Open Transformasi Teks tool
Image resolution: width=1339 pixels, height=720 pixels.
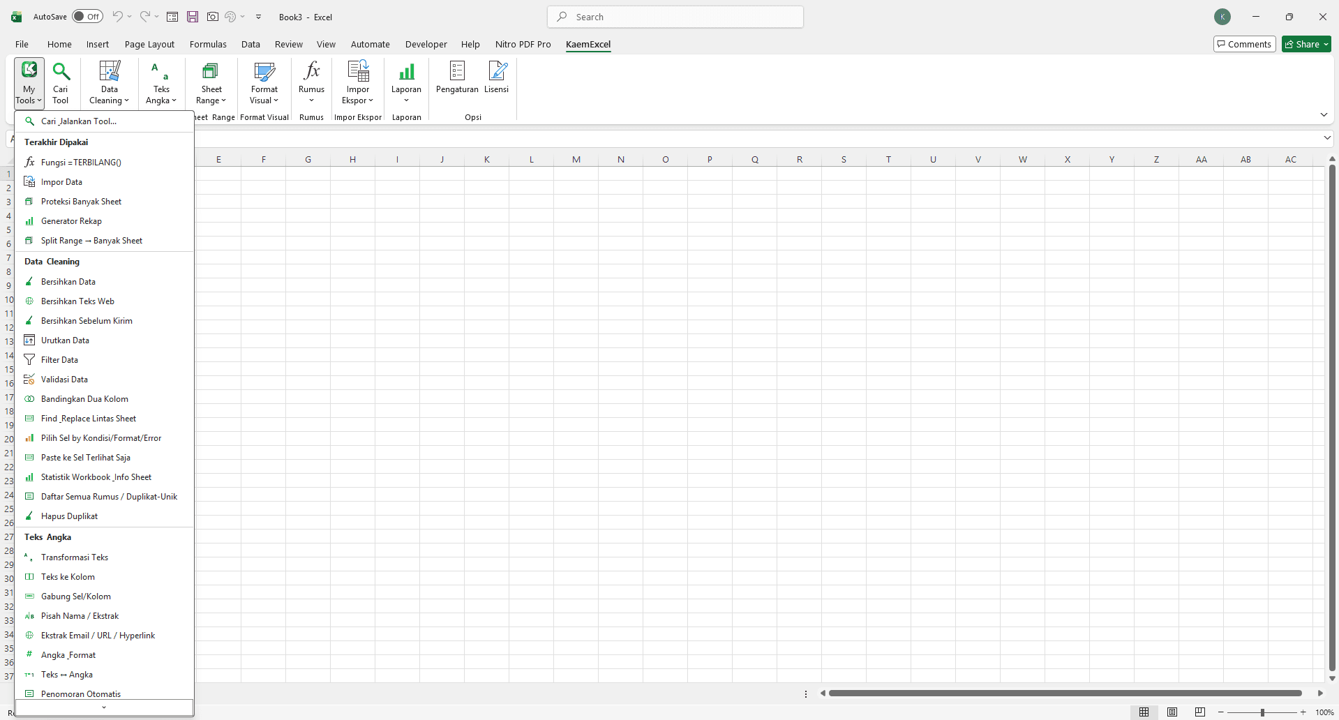pos(104,557)
